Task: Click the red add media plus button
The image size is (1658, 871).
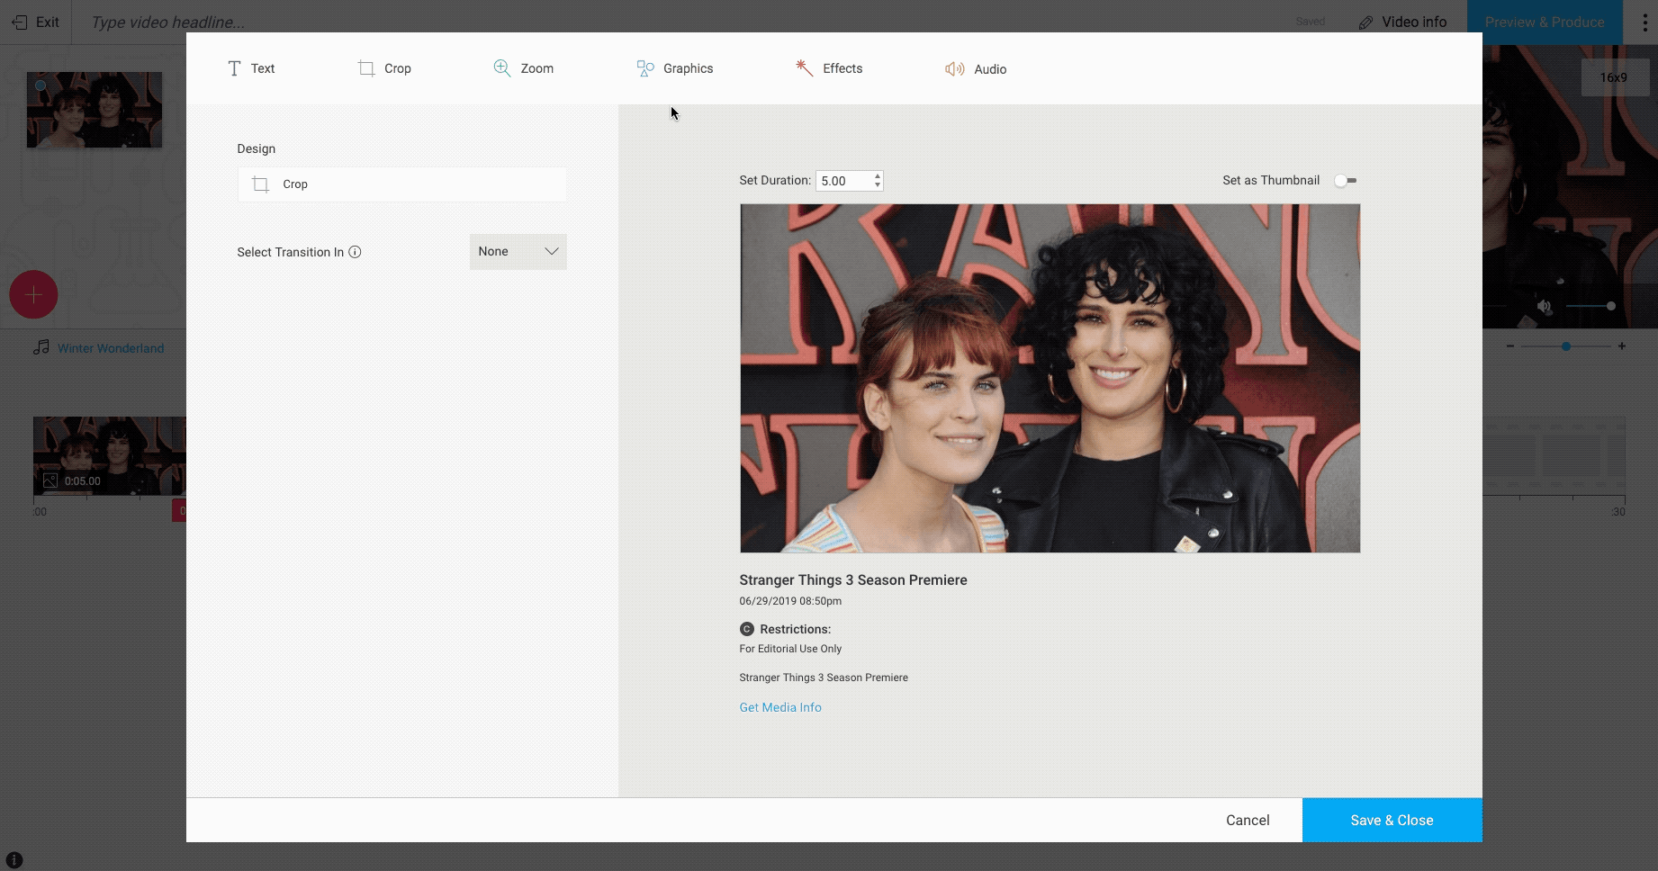Action: pos(33,294)
